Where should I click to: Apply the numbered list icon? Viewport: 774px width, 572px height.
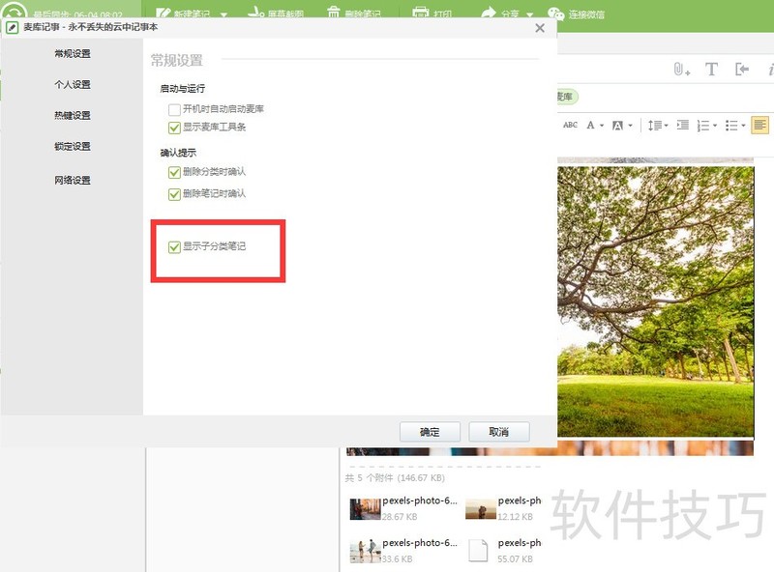(x=703, y=126)
